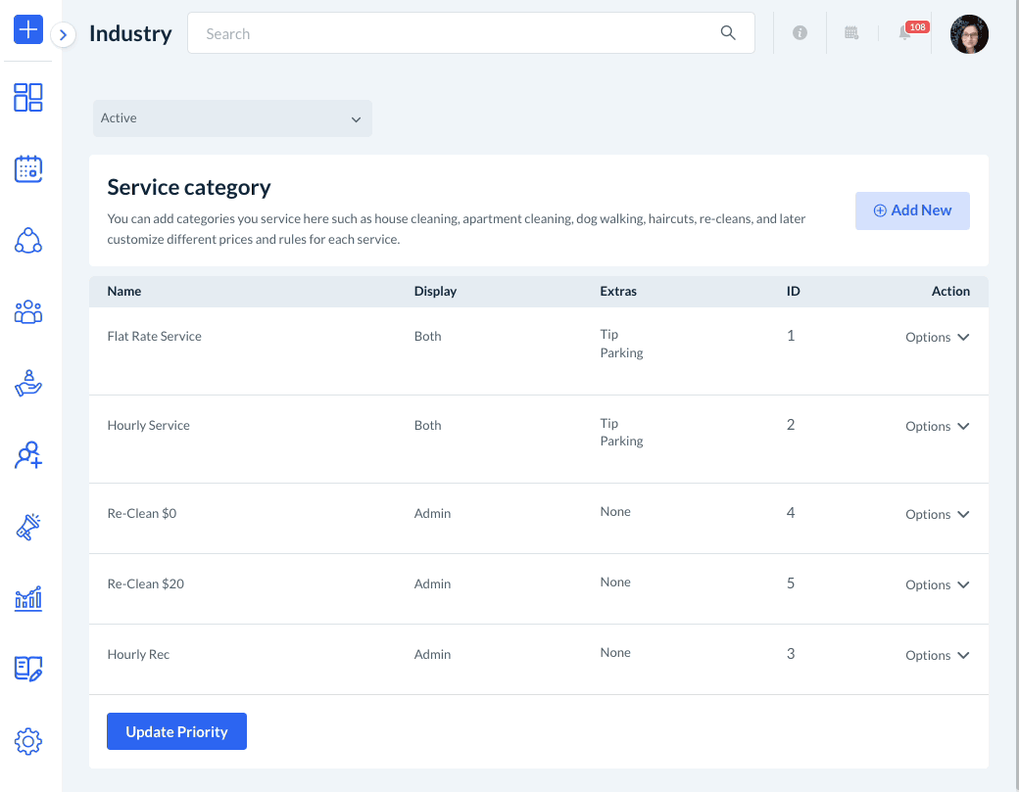Click the Search input field
The height and width of the screenshot is (792, 1019).
pos(461,33)
